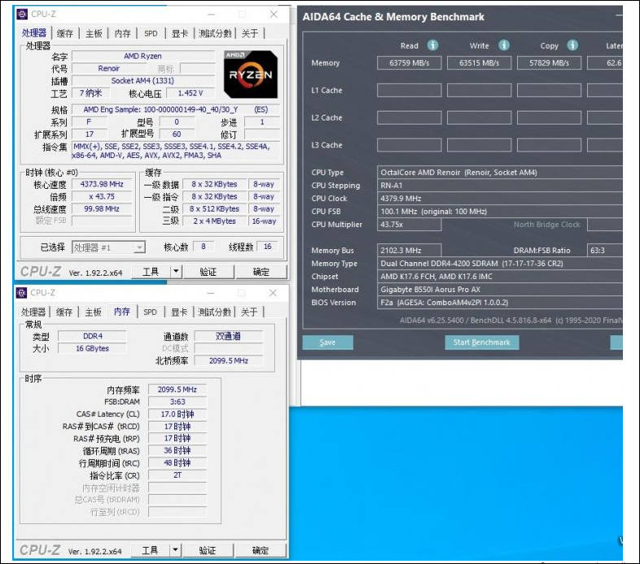Open the 工具 dropdown arrow in bottom CPU-Z
The height and width of the screenshot is (564, 640).
175,549
